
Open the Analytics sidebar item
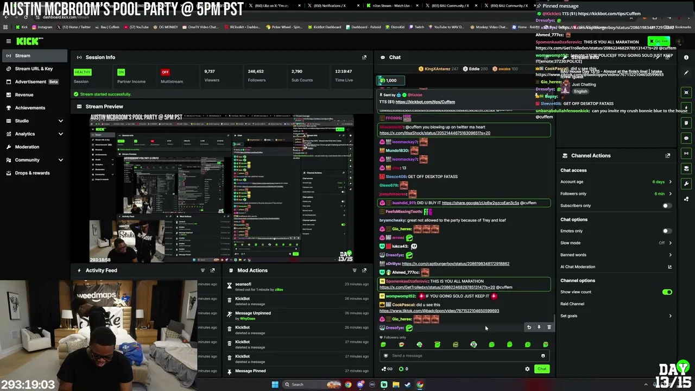coord(35,134)
